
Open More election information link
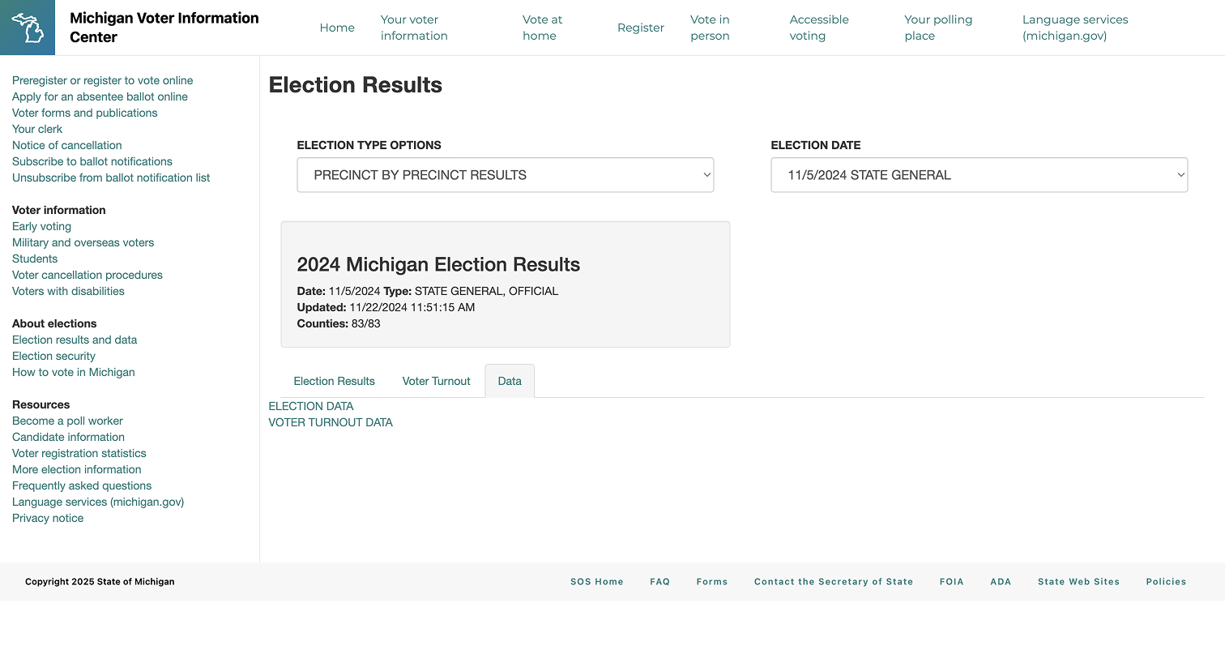tap(77, 469)
